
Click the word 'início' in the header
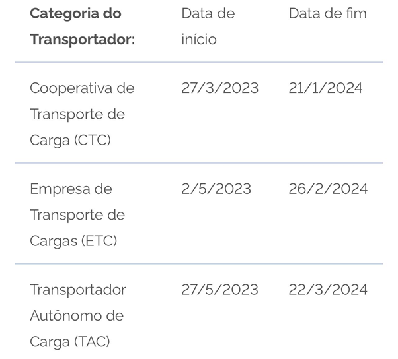(x=198, y=40)
